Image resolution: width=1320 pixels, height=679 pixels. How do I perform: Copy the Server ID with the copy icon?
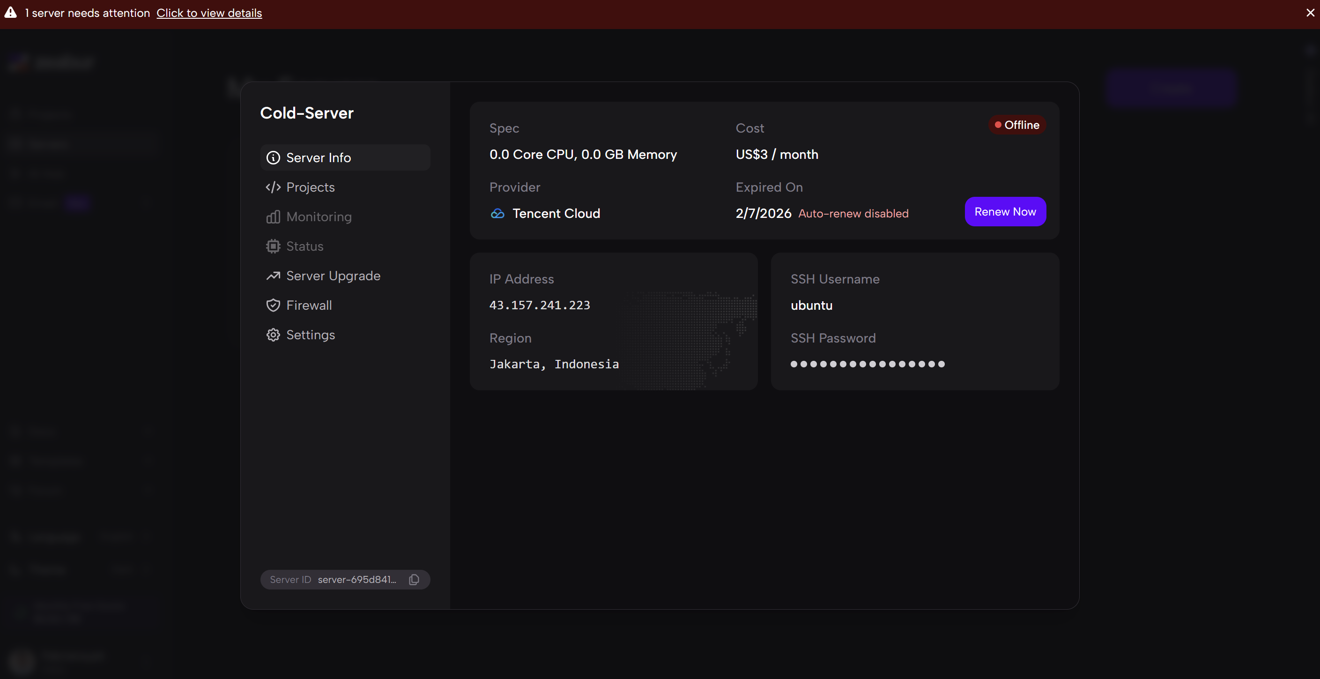(x=414, y=580)
